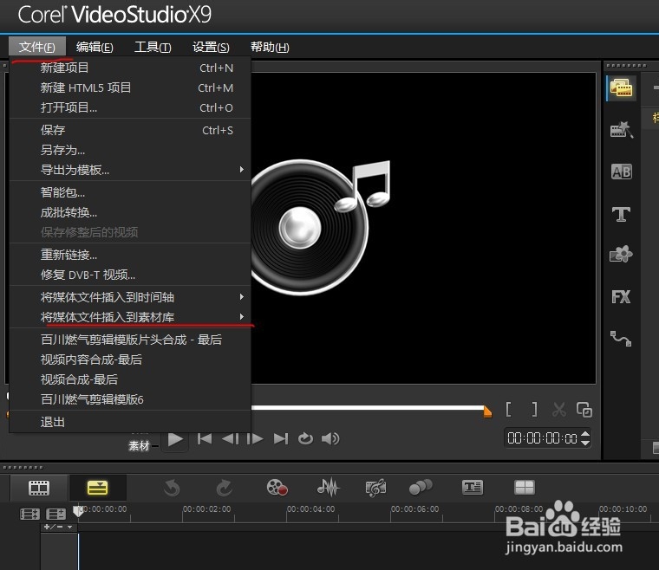The height and width of the screenshot is (570, 659).
Task: Click the scissors Split clip icon
Action: (x=559, y=409)
